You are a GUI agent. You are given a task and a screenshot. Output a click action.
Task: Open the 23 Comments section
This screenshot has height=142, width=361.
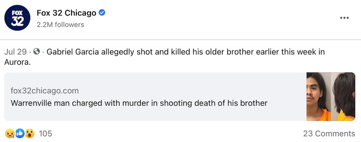pyautogui.click(x=329, y=133)
